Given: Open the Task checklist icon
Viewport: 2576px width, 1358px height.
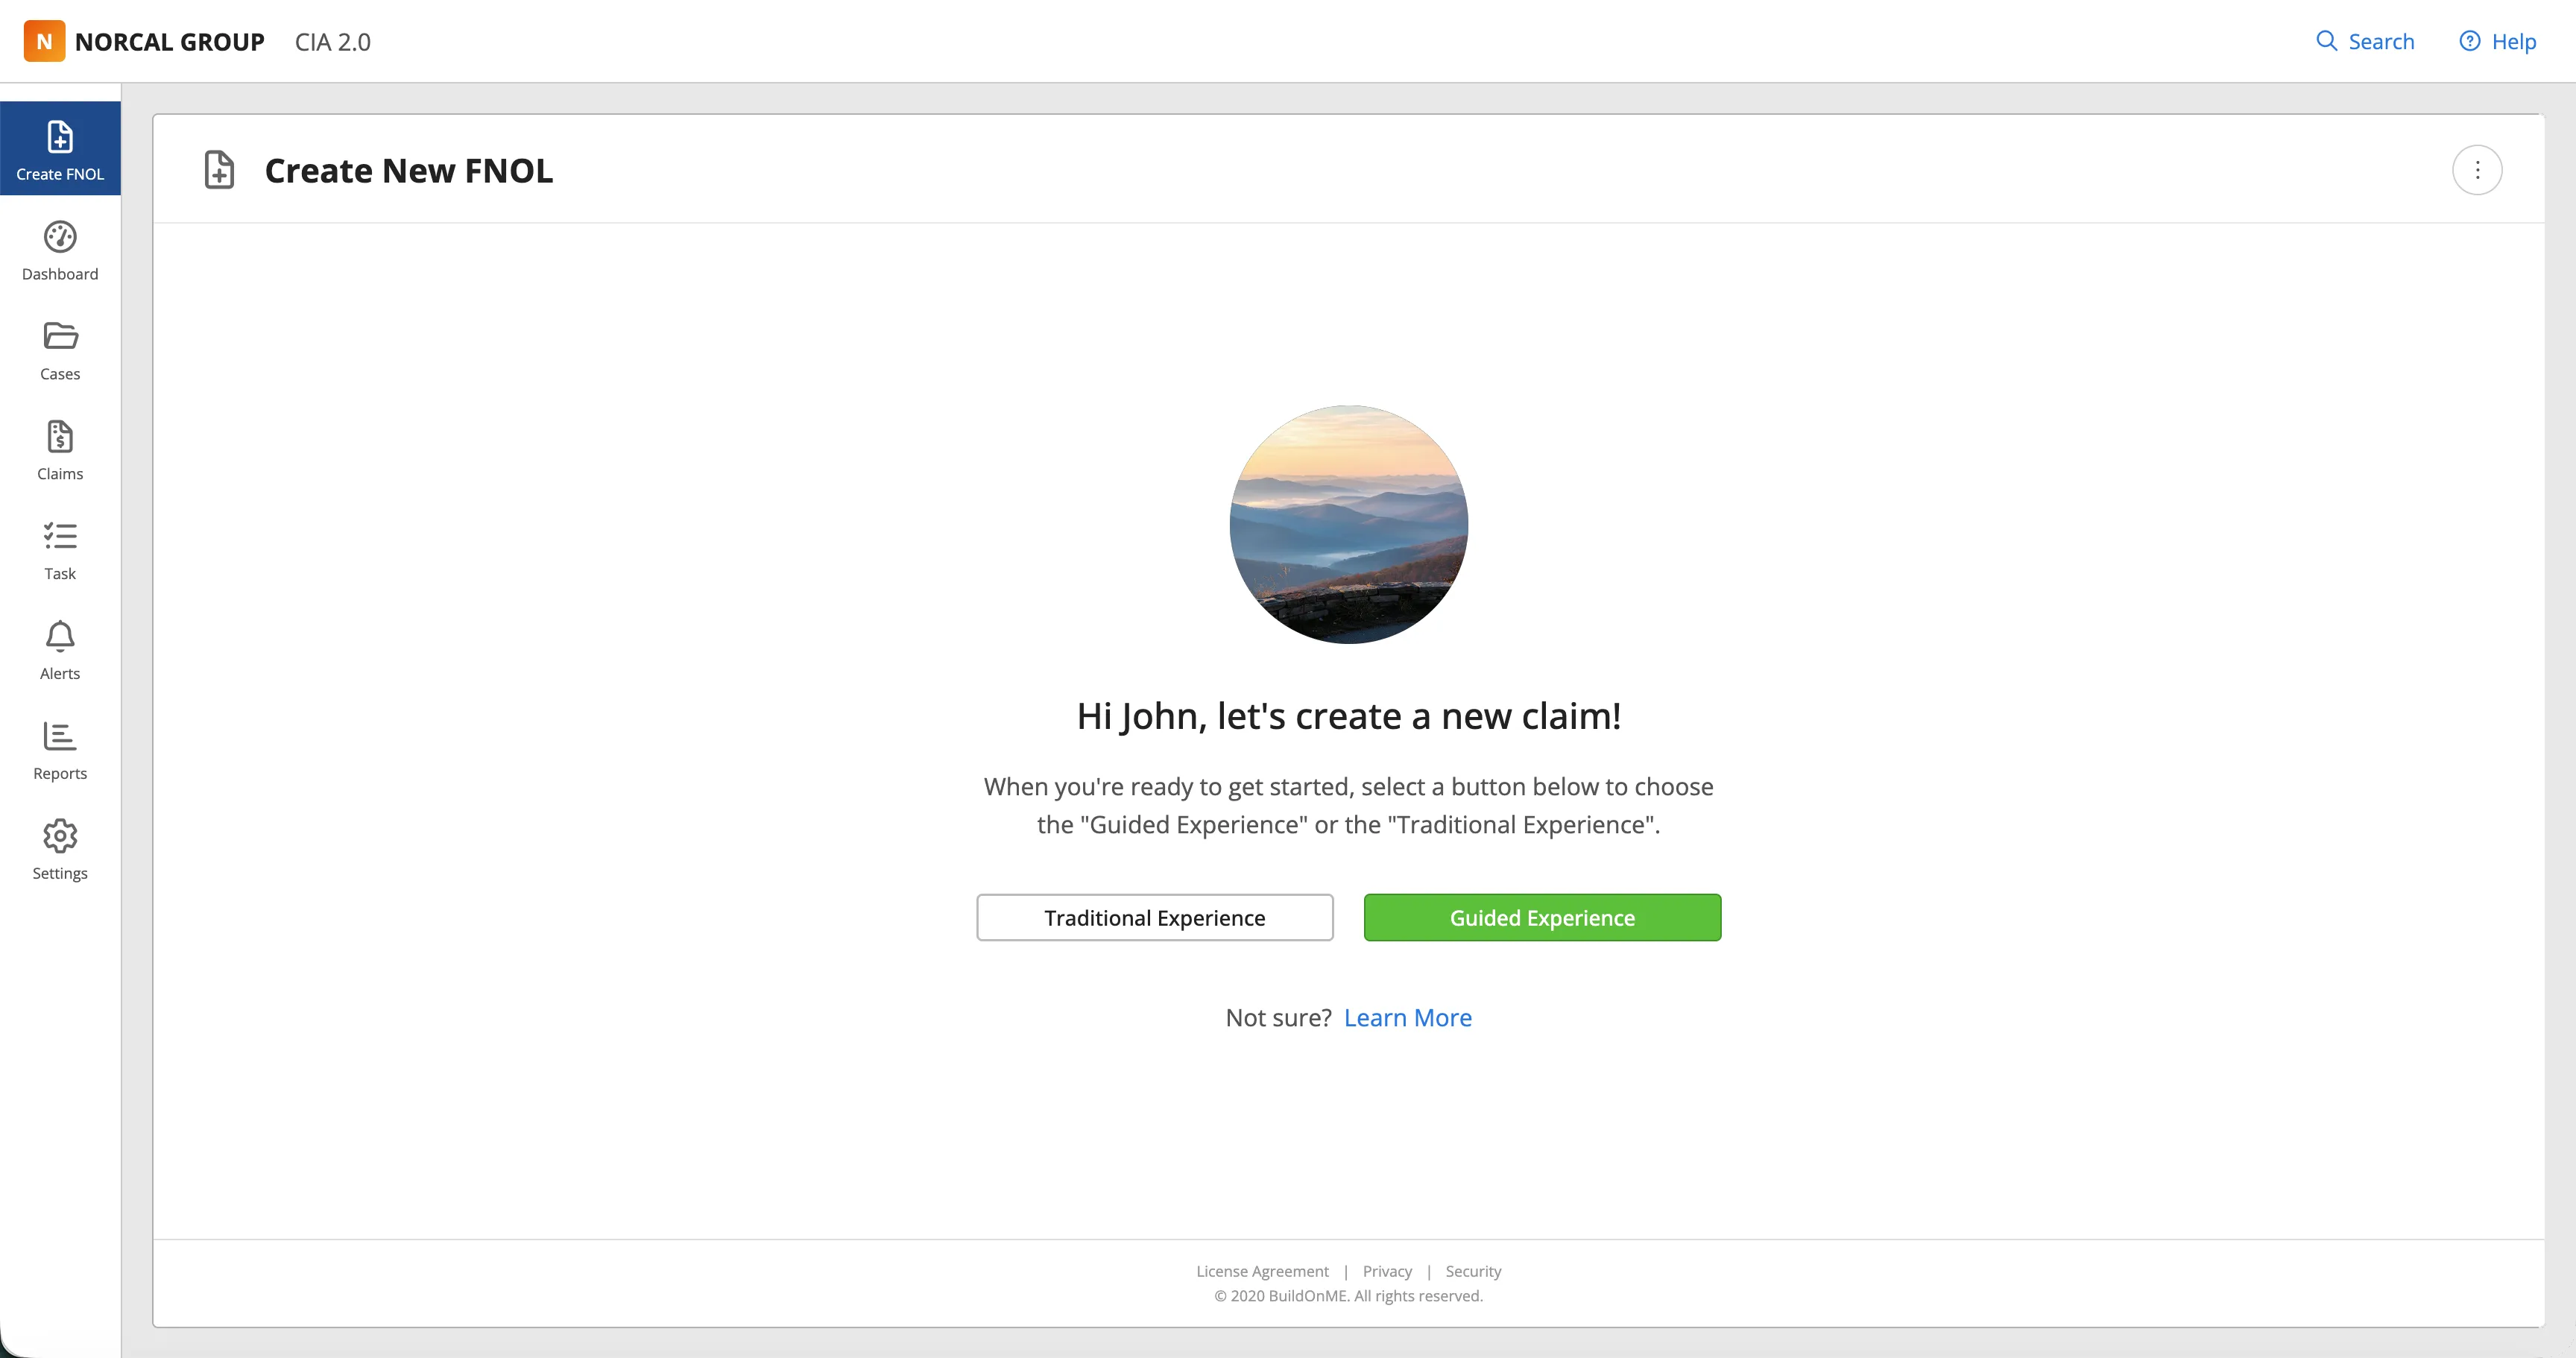Looking at the screenshot, I should click(60, 536).
